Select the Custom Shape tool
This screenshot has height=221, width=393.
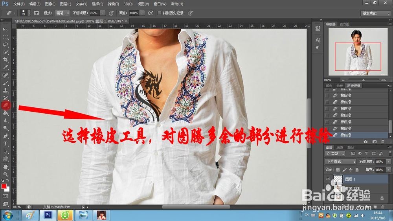(5, 159)
